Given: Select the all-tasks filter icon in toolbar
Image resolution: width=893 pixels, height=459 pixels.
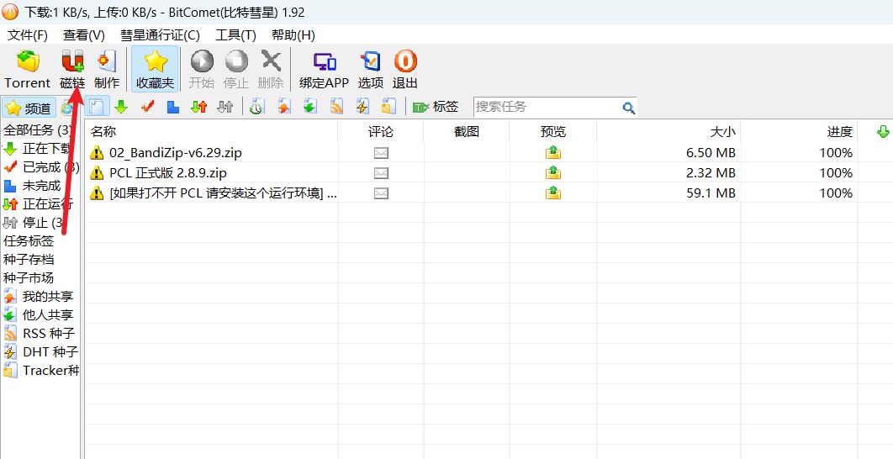Looking at the screenshot, I should click(98, 107).
